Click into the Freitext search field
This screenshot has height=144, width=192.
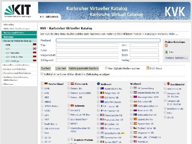click(108, 41)
